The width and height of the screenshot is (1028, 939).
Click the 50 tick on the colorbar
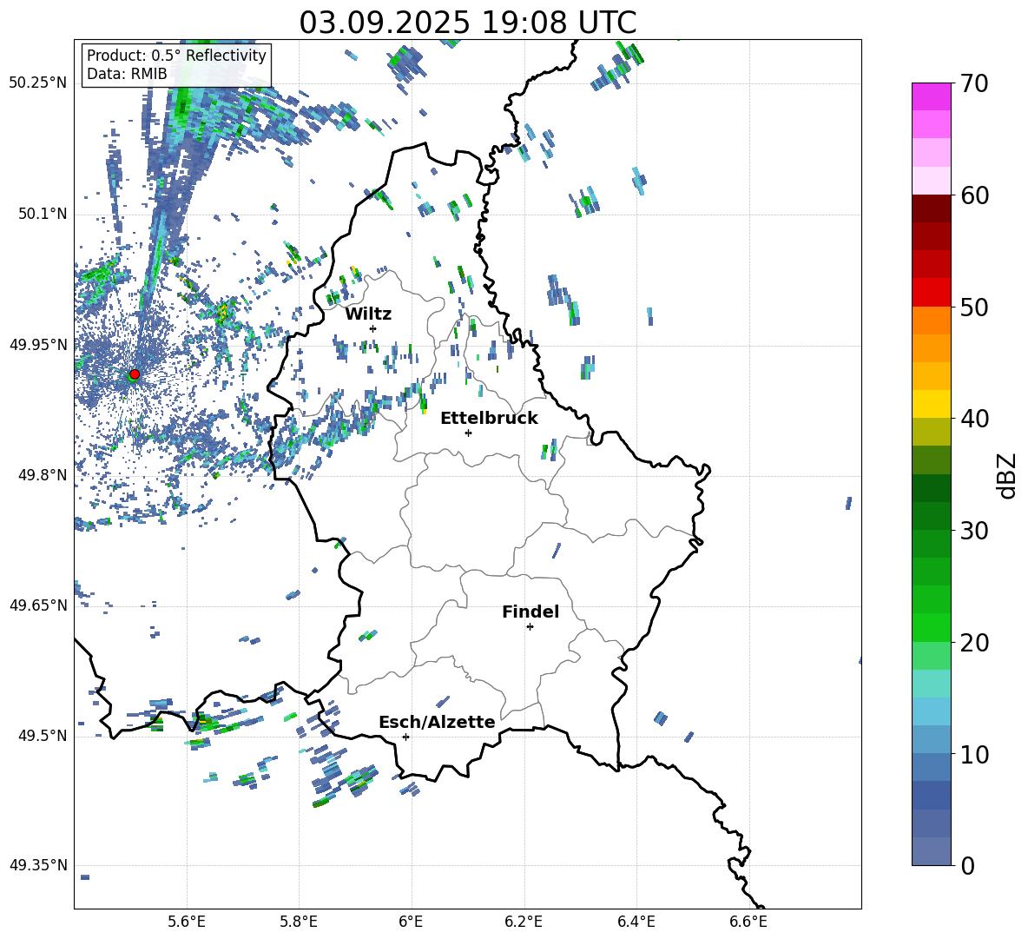[974, 307]
